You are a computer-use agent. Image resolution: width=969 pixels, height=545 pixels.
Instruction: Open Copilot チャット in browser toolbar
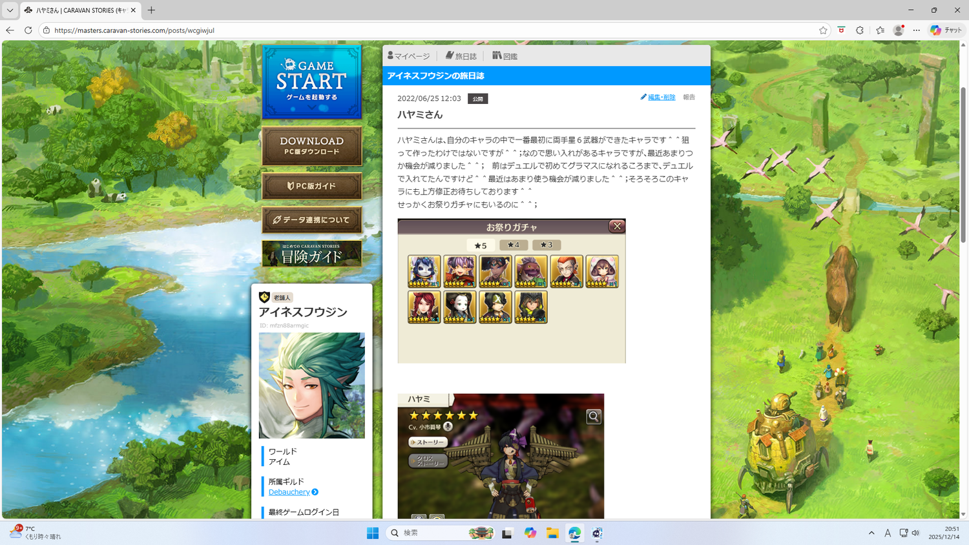(x=946, y=30)
